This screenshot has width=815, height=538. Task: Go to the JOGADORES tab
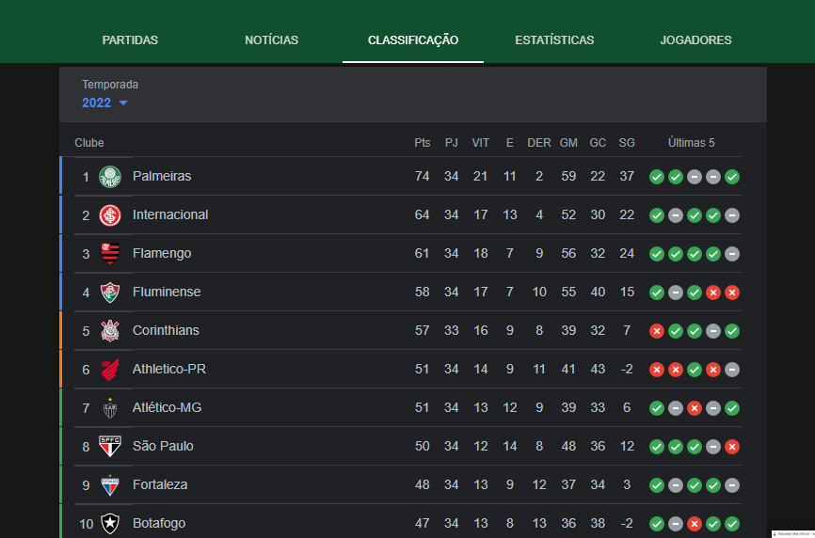tap(696, 40)
